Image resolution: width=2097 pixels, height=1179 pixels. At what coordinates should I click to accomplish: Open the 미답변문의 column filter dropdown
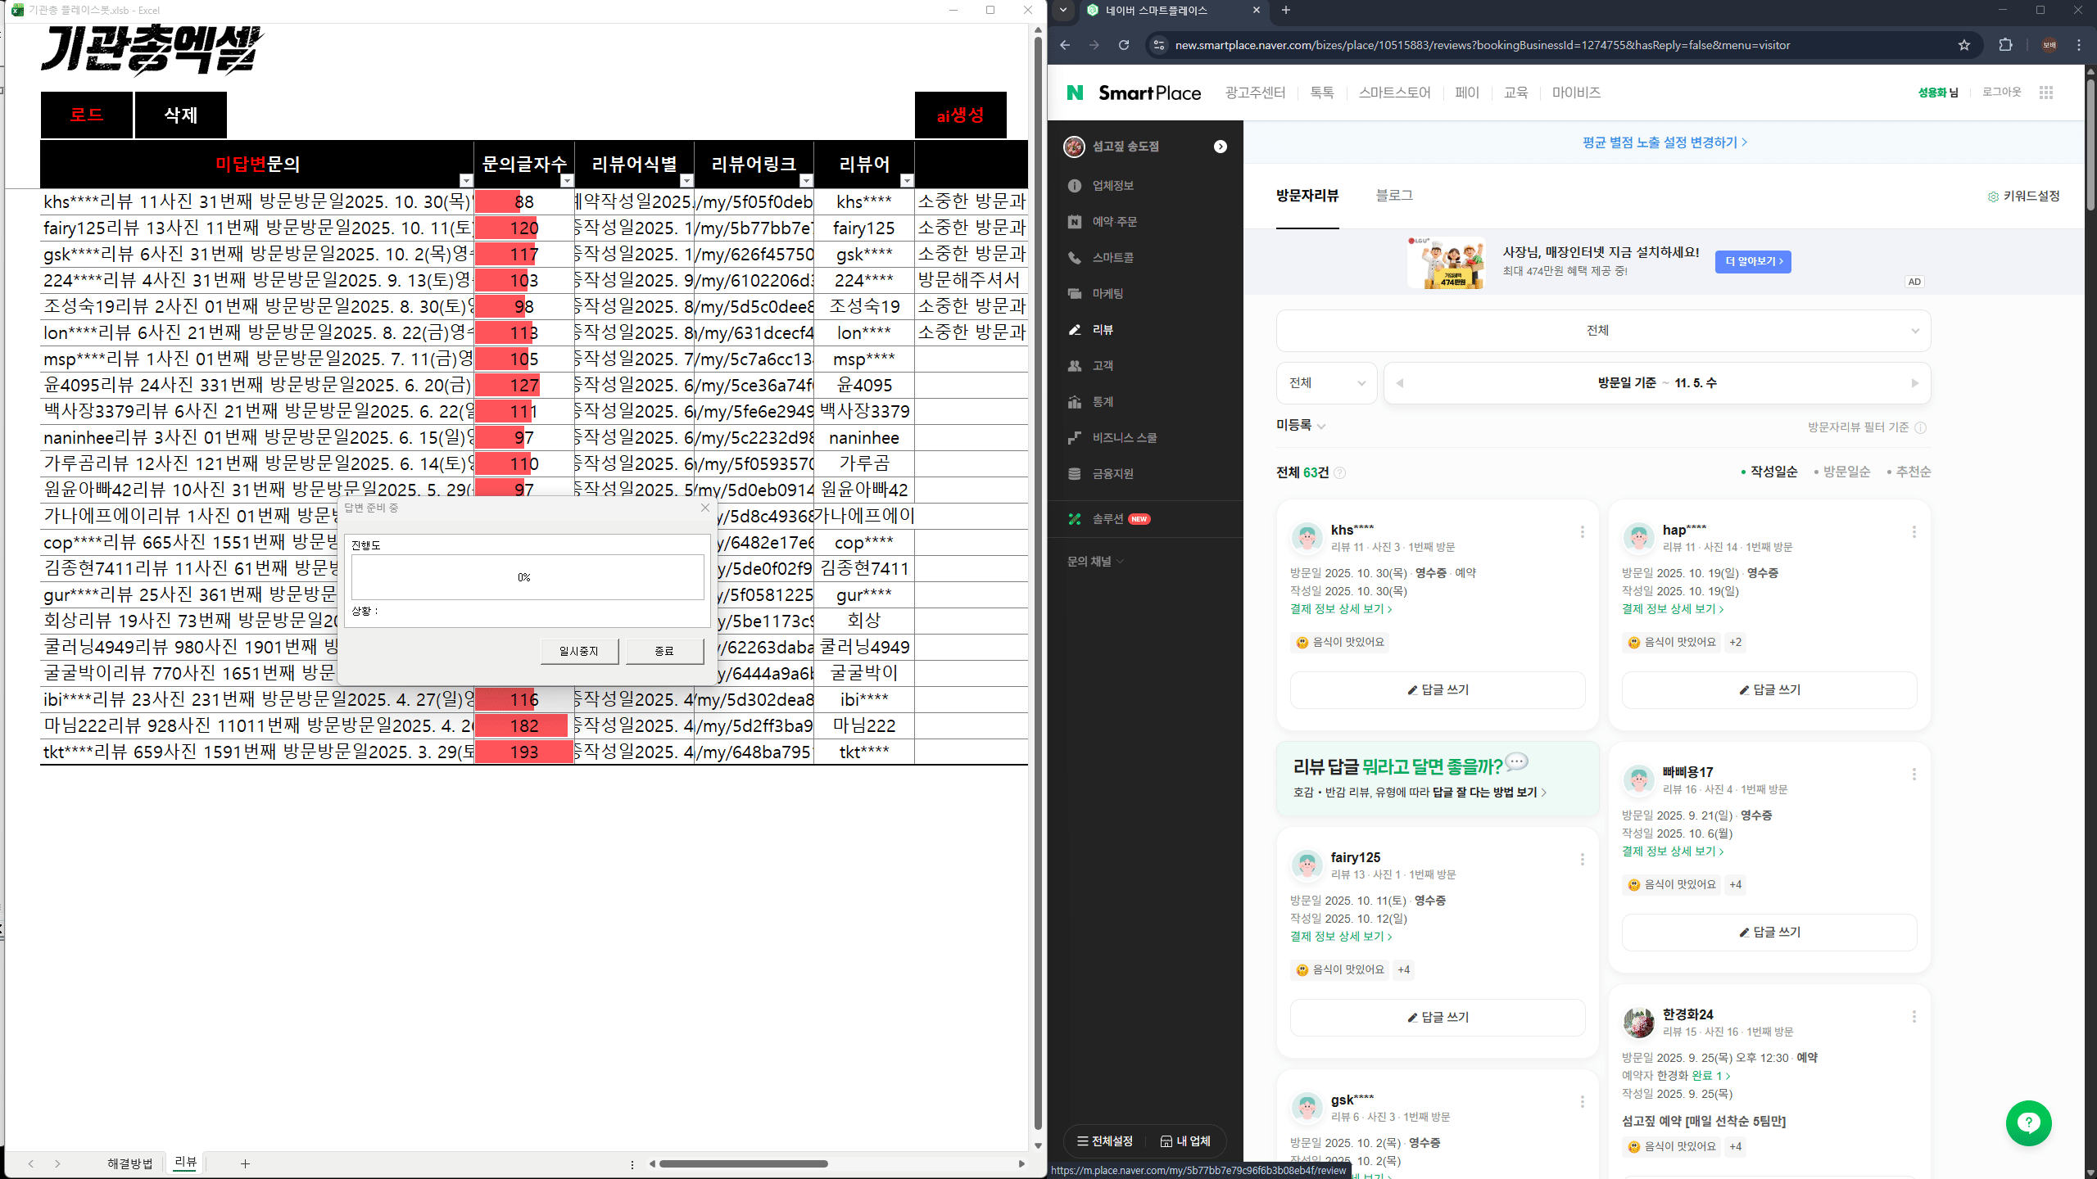466,181
